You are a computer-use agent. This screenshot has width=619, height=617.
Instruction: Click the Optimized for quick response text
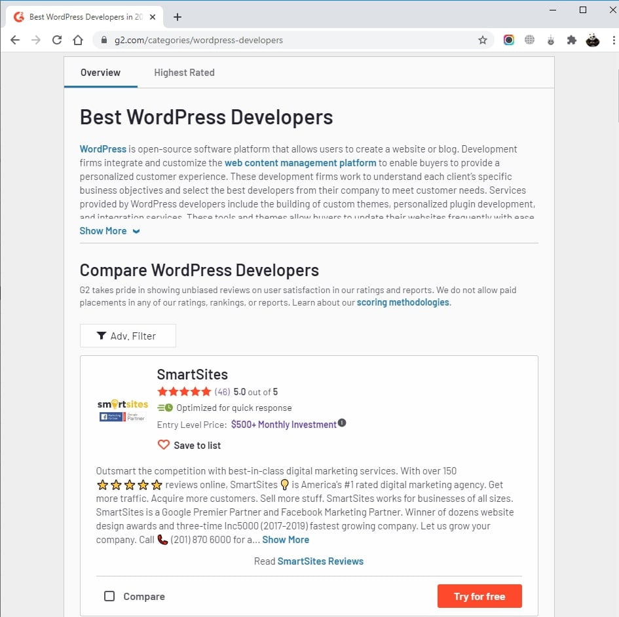tap(234, 408)
